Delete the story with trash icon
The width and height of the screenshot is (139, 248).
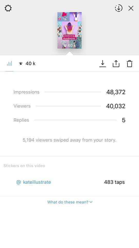point(129,64)
